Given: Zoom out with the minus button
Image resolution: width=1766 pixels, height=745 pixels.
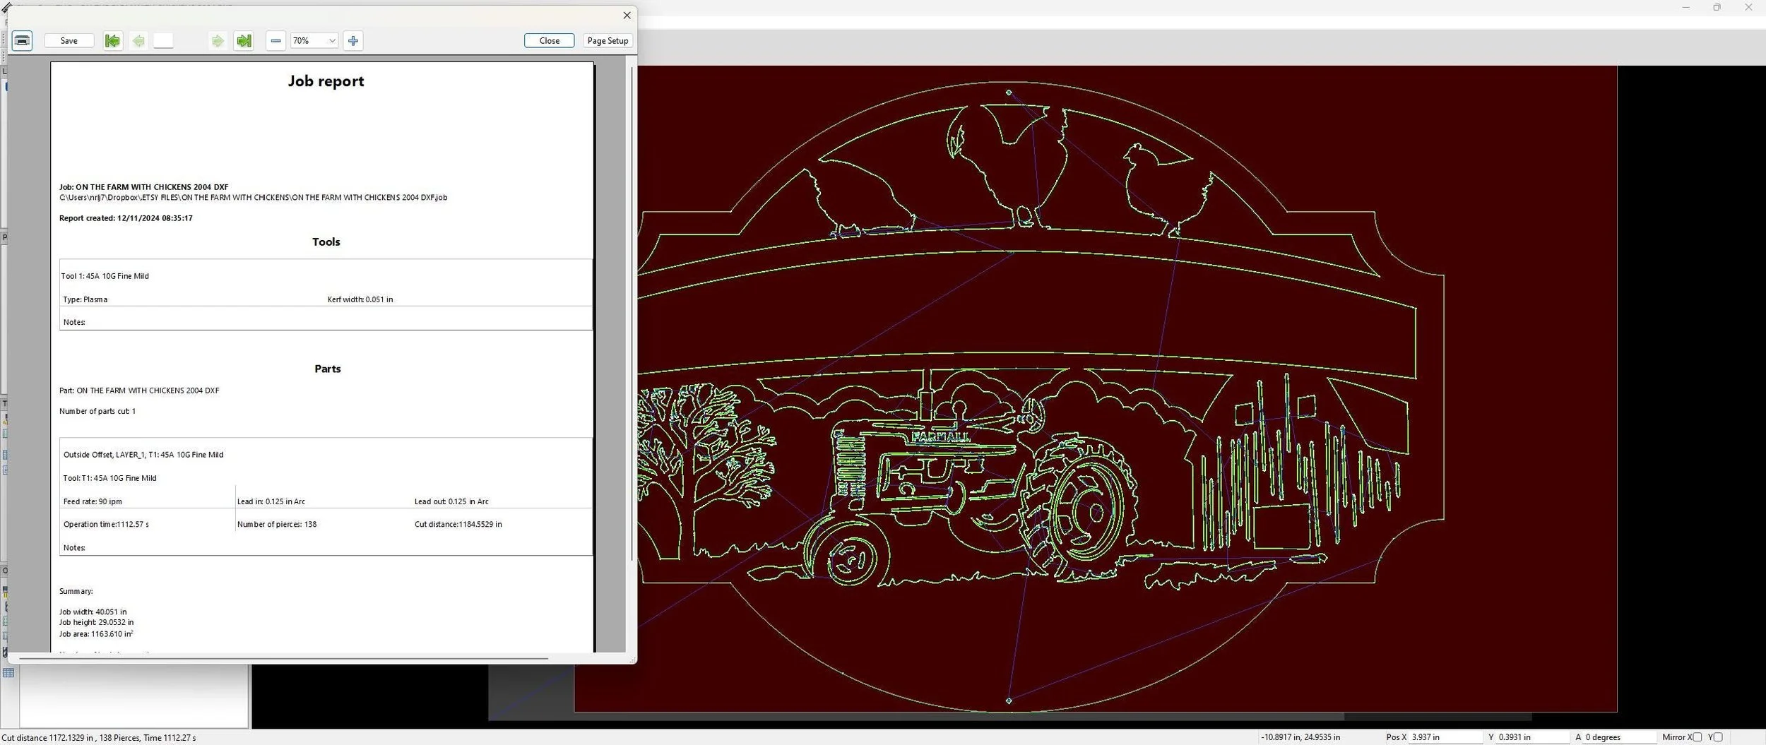Looking at the screenshot, I should pyautogui.click(x=276, y=41).
